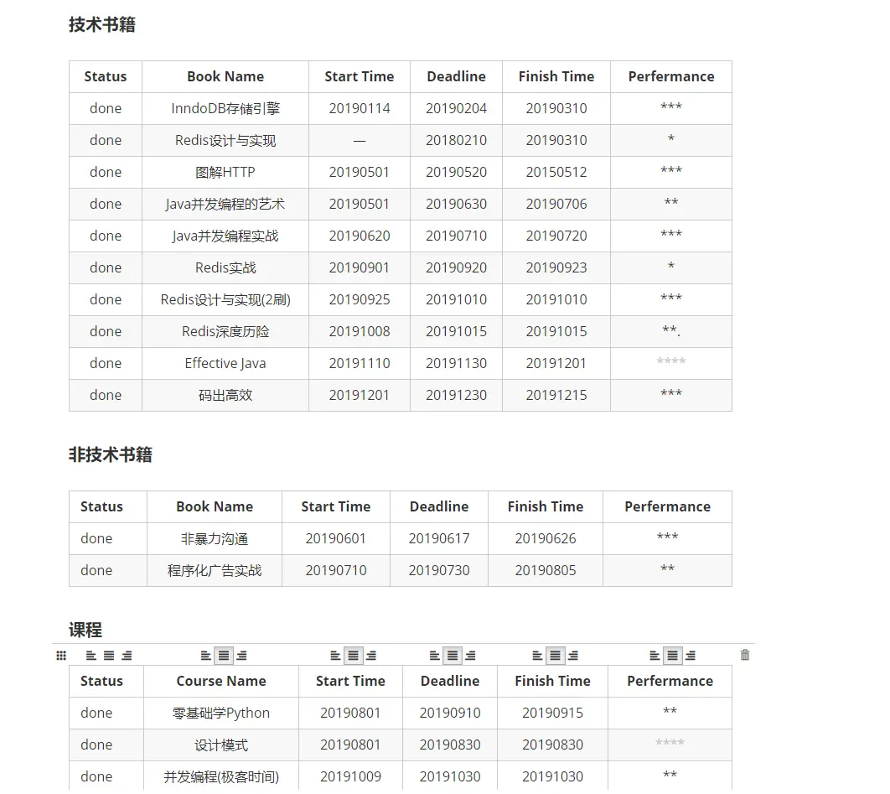Click start time 20191008
Viewport: 890px width, 794px height.
[360, 331]
